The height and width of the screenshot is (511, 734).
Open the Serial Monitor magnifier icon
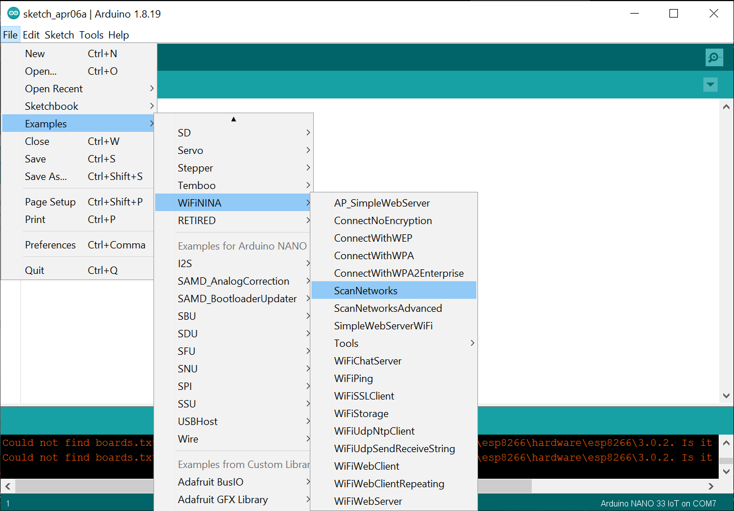(x=714, y=57)
